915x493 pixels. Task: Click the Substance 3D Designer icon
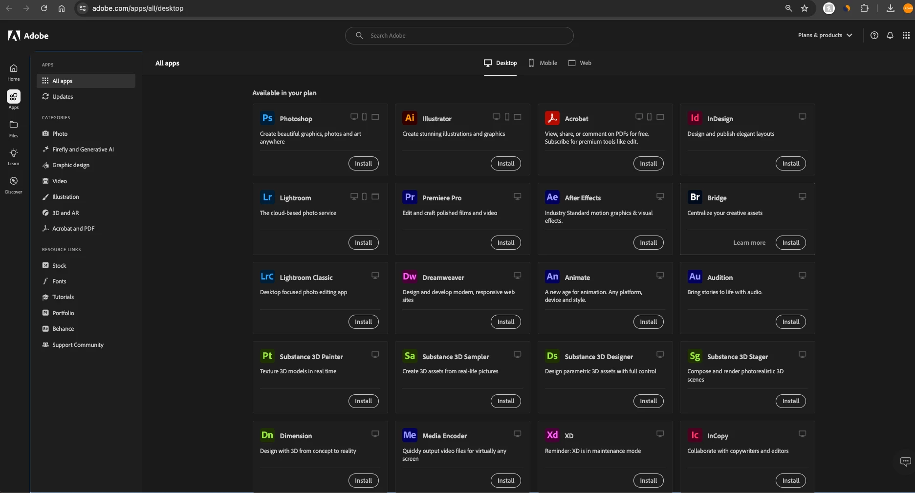(x=552, y=356)
